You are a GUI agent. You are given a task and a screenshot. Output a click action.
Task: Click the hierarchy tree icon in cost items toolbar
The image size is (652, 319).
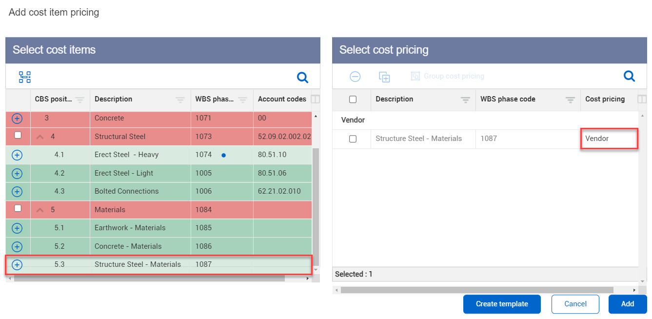click(x=24, y=77)
